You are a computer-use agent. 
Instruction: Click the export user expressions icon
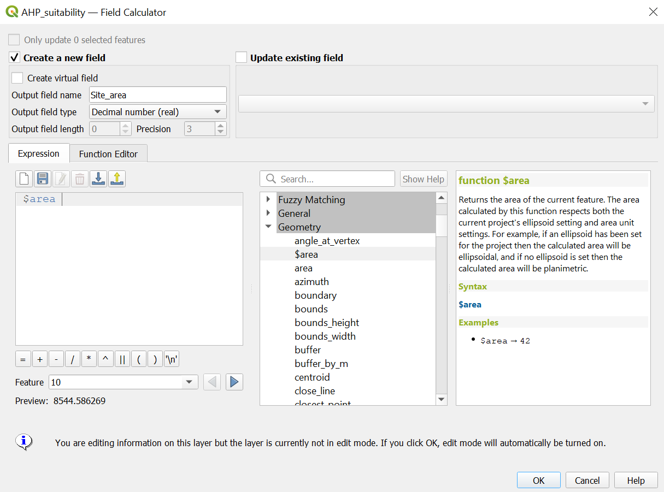click(117, 179)
